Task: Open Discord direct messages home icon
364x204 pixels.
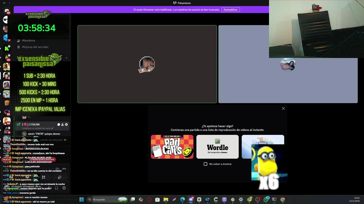Action: (x=7, y=11)
